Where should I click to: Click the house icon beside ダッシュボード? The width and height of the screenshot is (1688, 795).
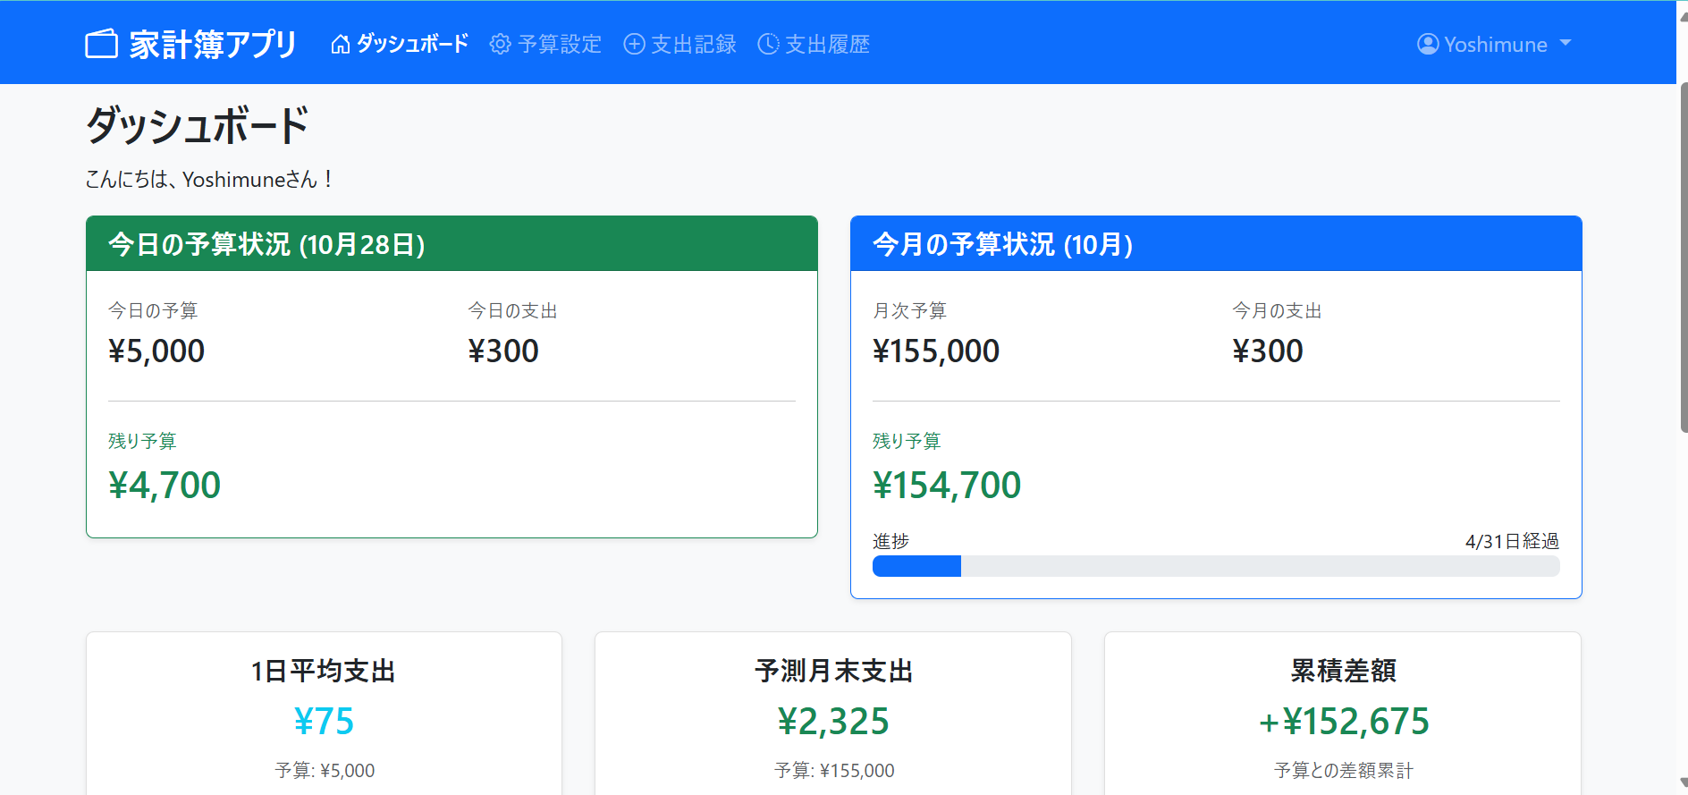340,44
